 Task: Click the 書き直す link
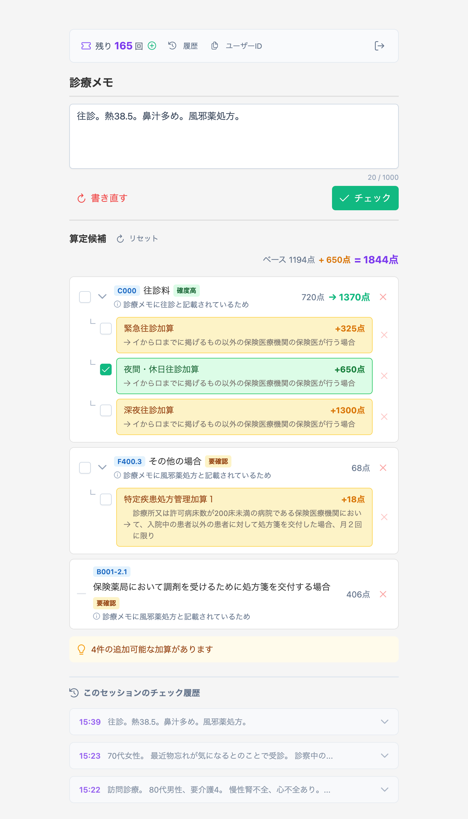pyautogui.click(x=108, y=198)
